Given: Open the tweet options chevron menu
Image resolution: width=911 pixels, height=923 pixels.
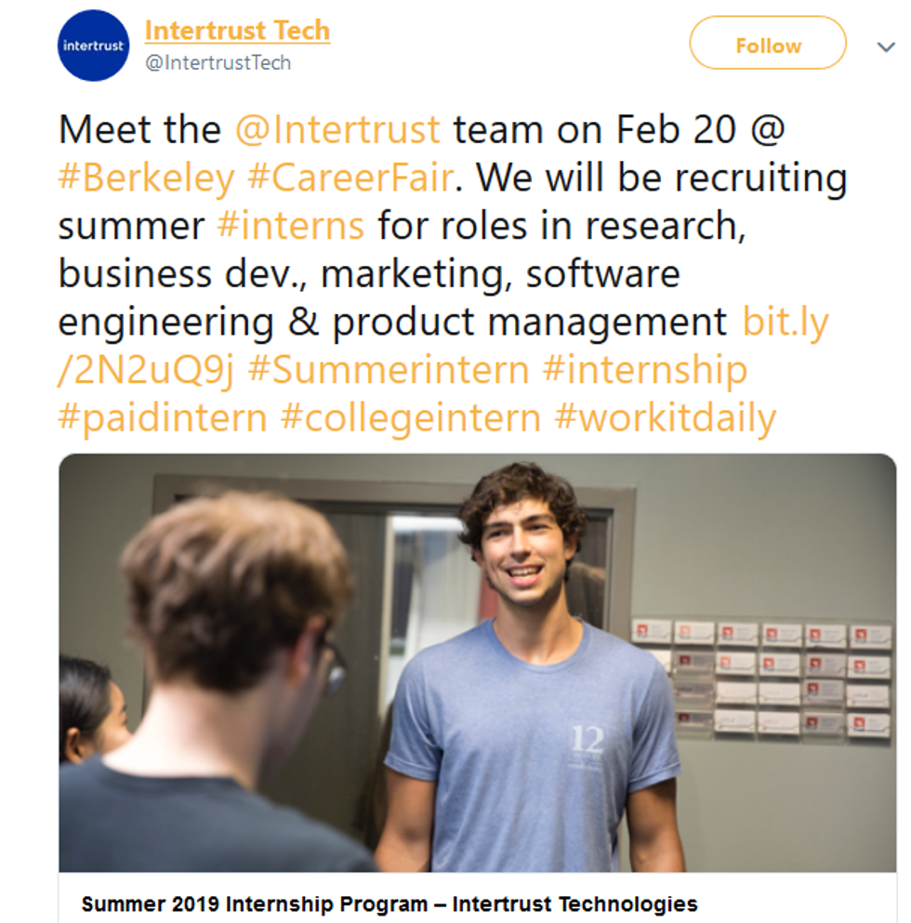Looking at the screenshot, I should [x=885, y=46].
